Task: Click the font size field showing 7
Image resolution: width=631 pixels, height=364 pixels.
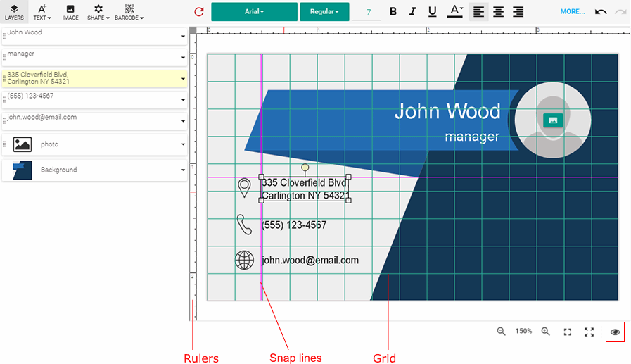Action: click(x=367, y=12)
